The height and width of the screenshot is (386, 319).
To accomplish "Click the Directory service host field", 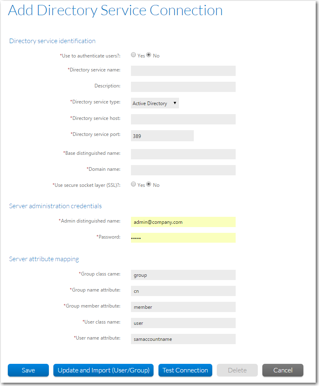I will pyautogui.click(x=183, y=119).
